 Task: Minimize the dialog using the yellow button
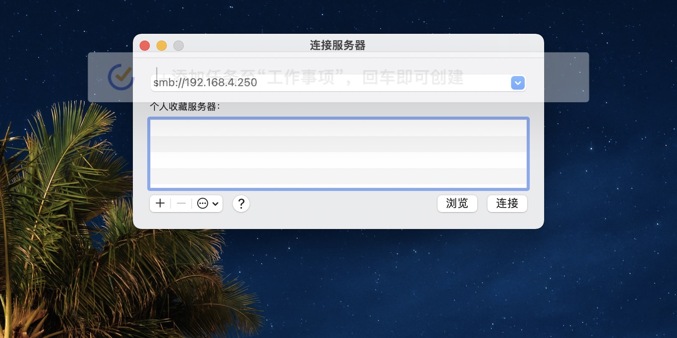(162, 45)
